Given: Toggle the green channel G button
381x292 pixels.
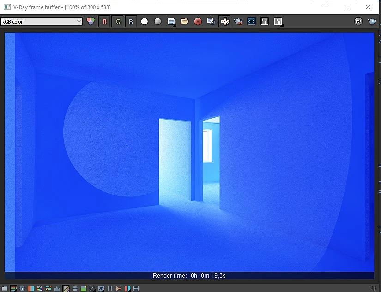Looking at the screenshot, I should click(x=118, y=22).
